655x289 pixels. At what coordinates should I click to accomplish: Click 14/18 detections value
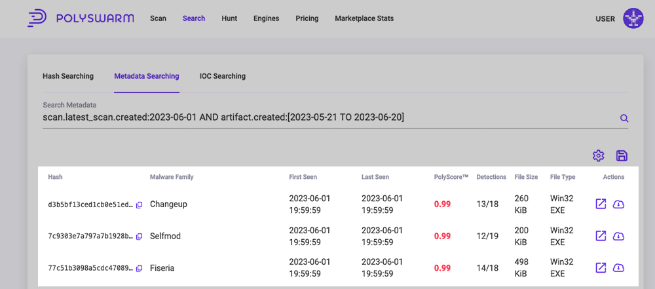(487, 268)
